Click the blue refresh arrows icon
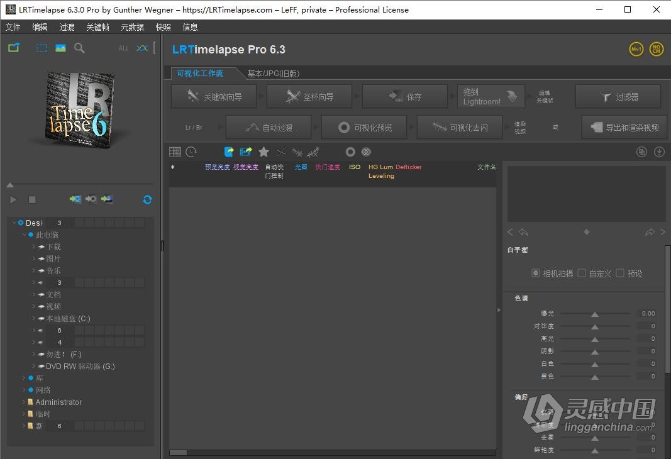Image resolution: width=671 pixels, height=459 pixels. point(147,199)
